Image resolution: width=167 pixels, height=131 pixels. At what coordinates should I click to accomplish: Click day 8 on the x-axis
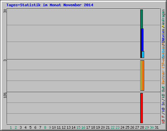click(45, 127)
